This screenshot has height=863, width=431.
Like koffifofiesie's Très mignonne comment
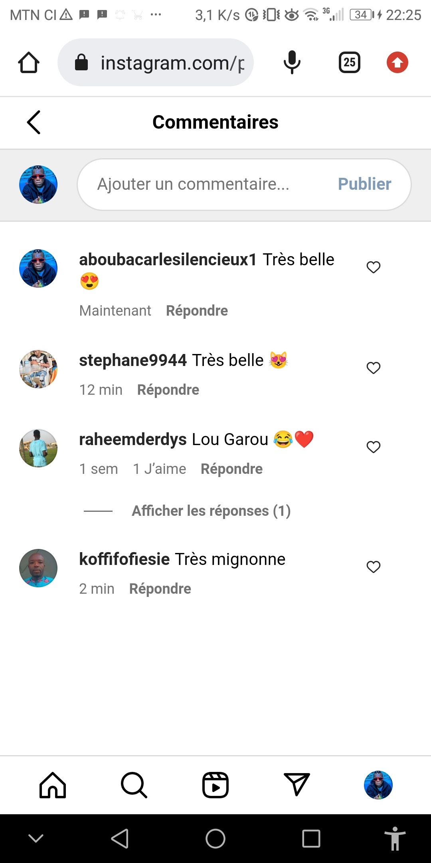point(374,567)
